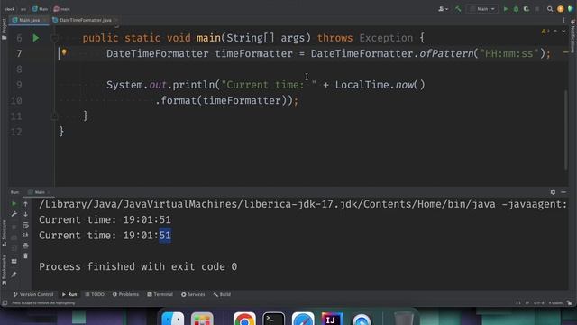Clear all console output with trash icon
Screen dimensions: 577x325
(26, 255)
